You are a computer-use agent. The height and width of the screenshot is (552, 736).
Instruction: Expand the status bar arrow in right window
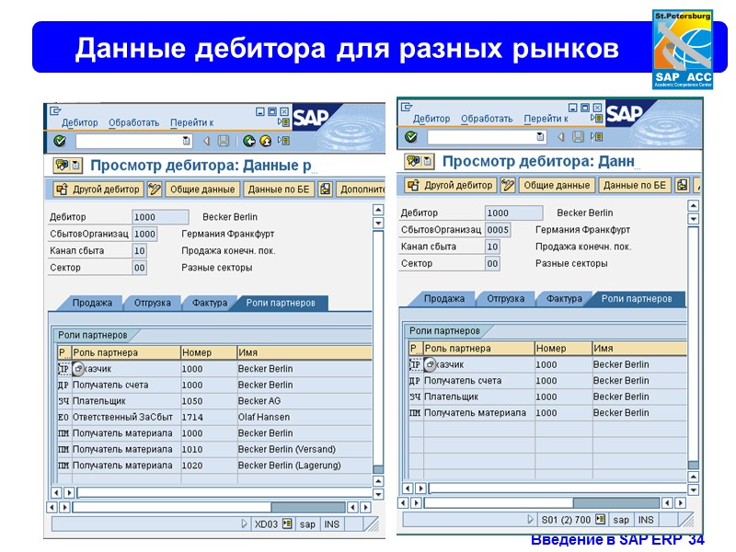(531, 520)
